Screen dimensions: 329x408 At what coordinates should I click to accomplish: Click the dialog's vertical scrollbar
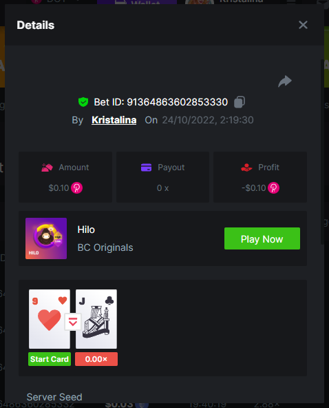322,152
